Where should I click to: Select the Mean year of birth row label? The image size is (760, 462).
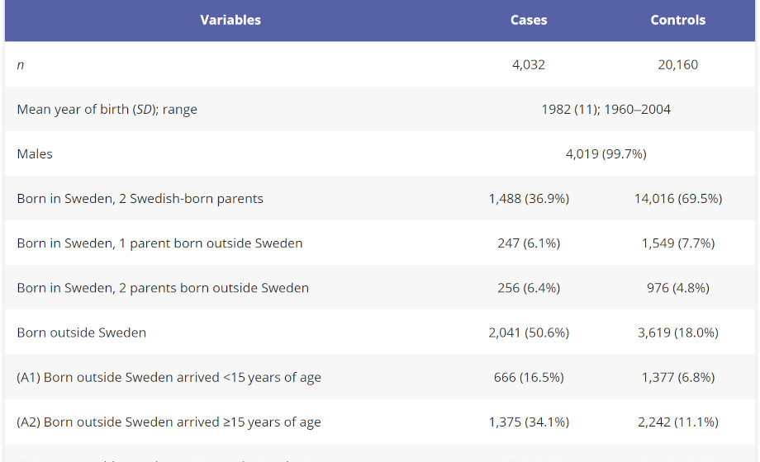107,109
